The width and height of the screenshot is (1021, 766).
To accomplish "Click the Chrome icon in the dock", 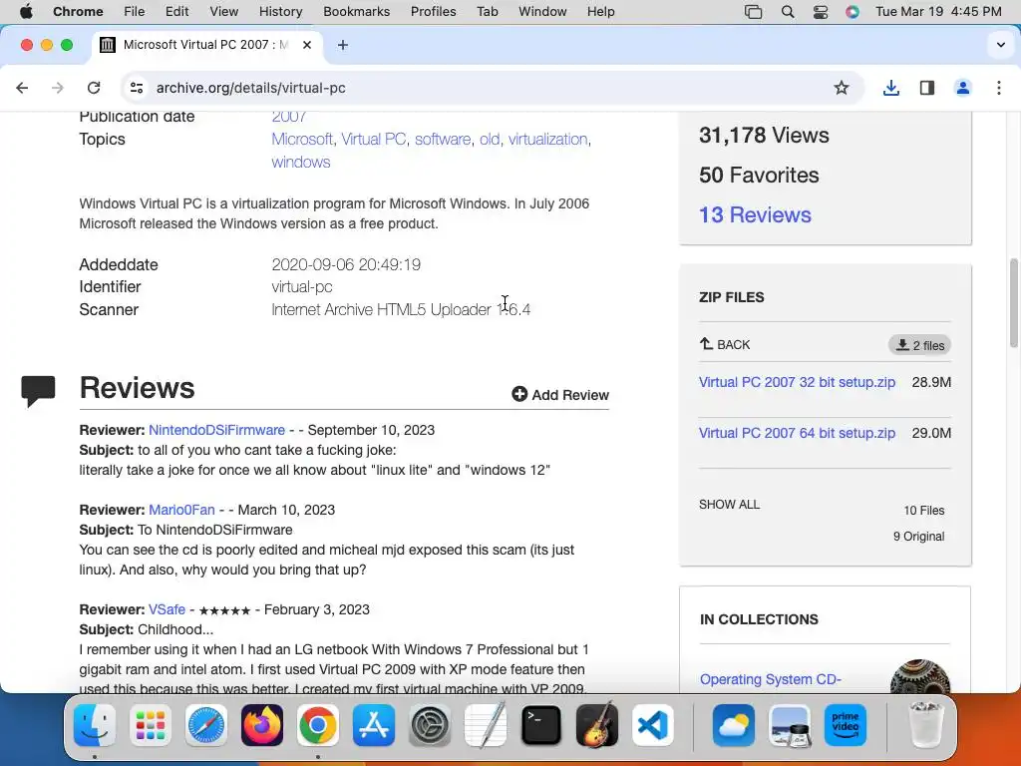I will coord(318,725).
